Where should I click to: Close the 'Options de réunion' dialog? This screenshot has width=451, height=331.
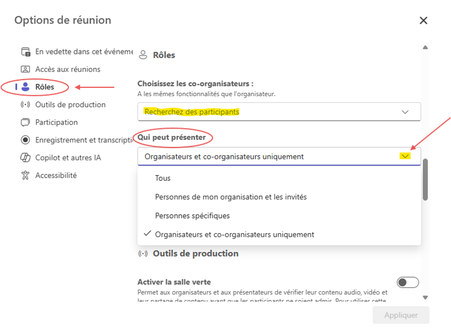tap(423, 21)
